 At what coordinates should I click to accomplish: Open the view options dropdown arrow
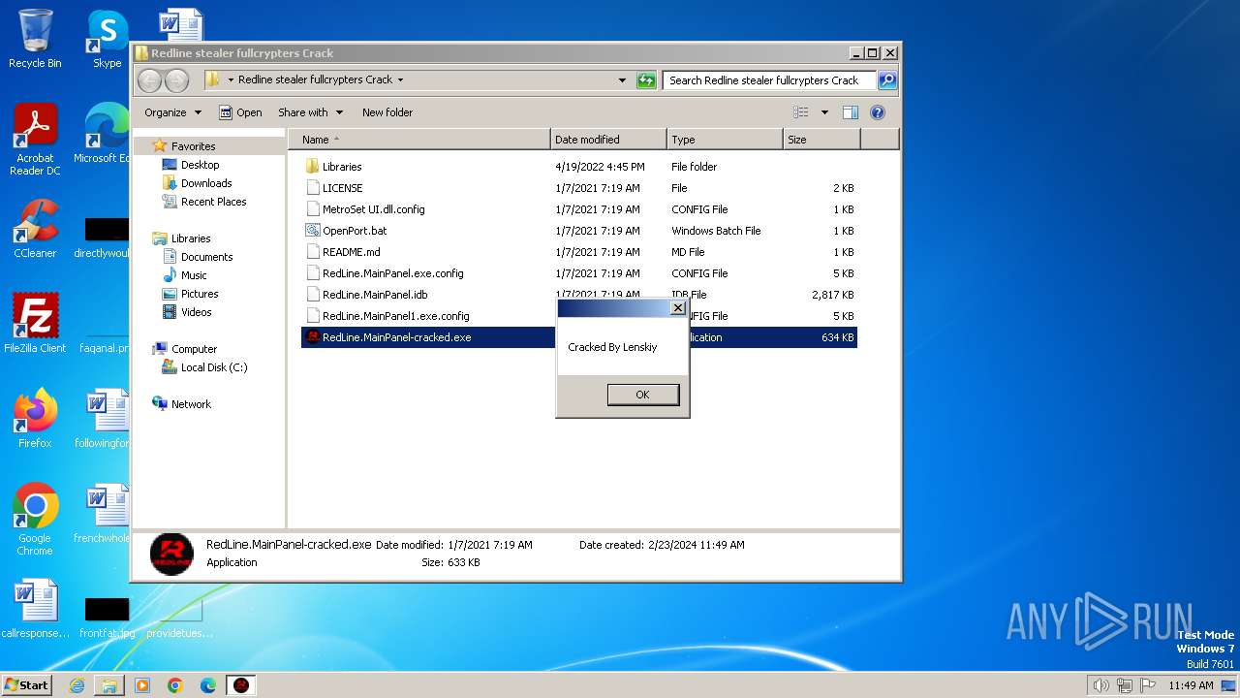tap(824, 112)
